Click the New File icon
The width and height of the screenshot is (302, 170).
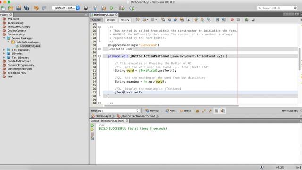coord(3,8)
